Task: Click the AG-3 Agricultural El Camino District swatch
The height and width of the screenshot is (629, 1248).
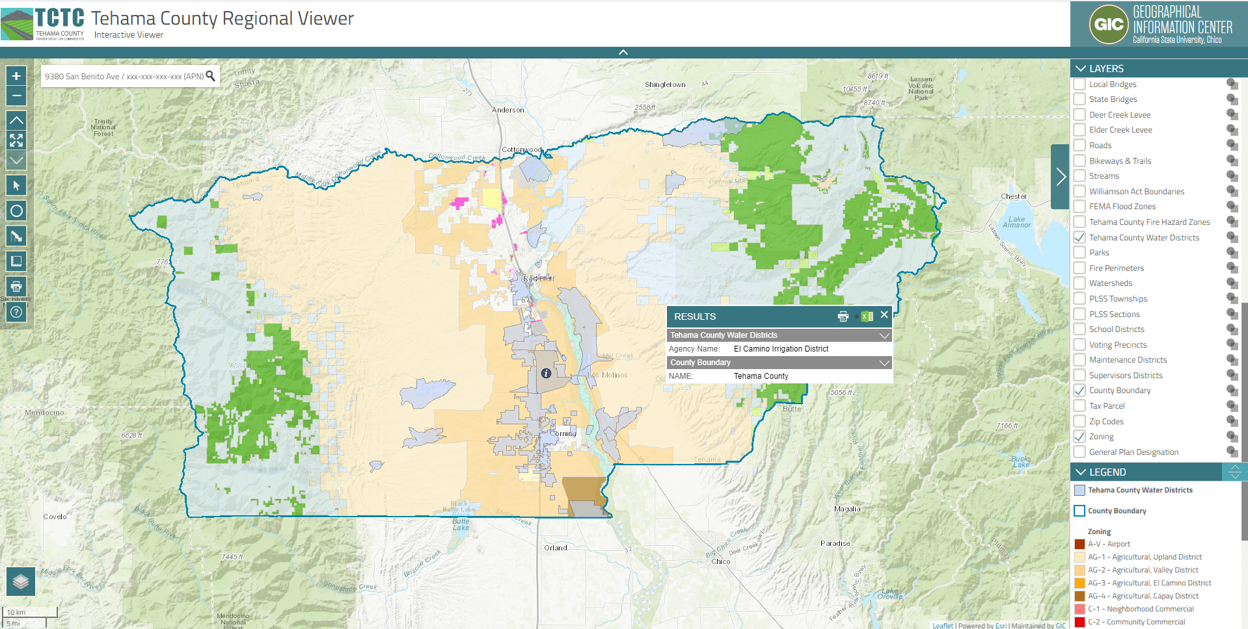Action: (x=1081, y=583)
